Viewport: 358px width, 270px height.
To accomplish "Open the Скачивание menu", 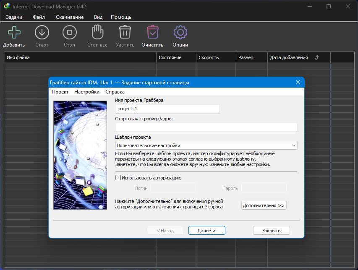I will 70,17.
